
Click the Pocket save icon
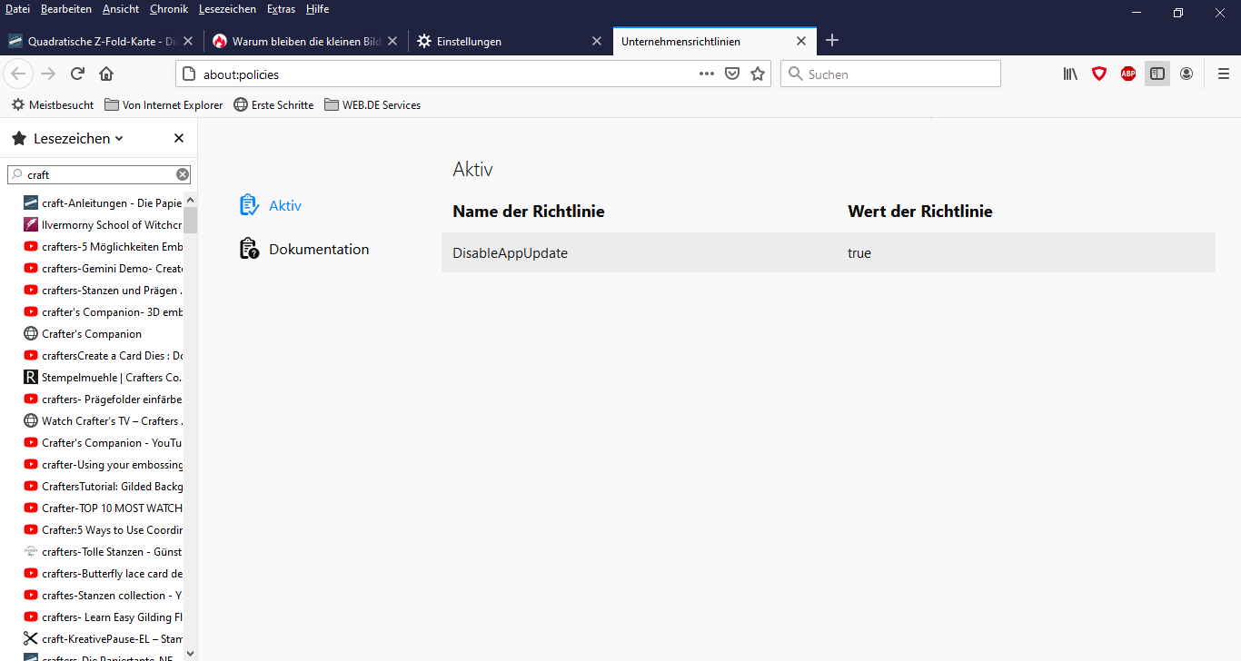(x=732, y=74)
